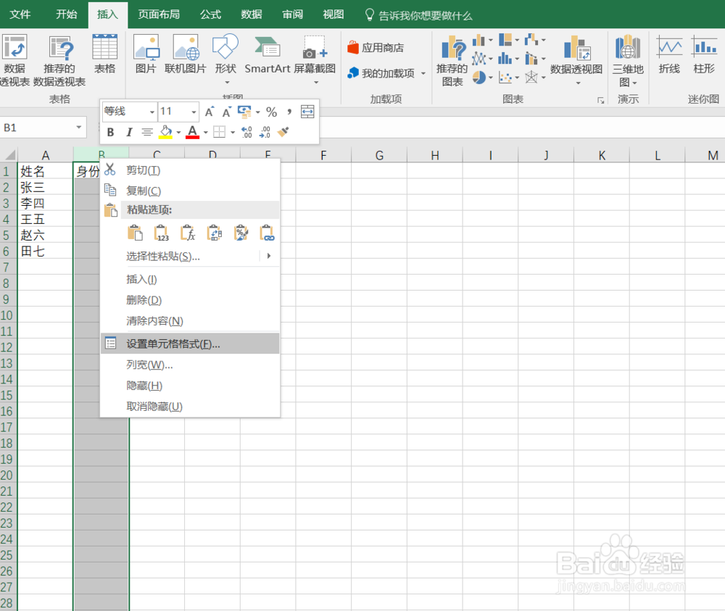Switch to the 页面布局 tab
The image size is (725, 611).
click(159, 14)
